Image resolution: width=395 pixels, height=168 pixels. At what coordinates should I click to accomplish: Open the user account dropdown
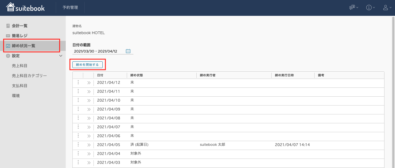click(x=387, y=7)
